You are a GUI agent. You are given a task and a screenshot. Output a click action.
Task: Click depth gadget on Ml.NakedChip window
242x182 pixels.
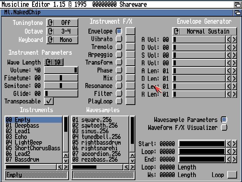point(237,12)
